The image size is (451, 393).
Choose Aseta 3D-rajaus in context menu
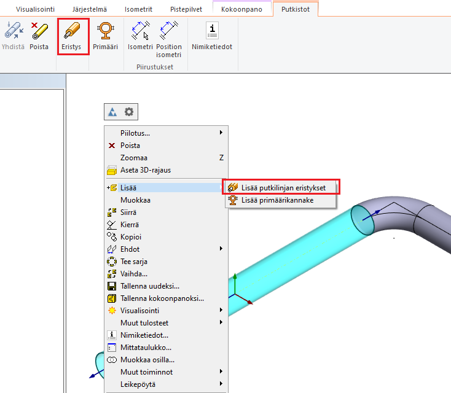pyautogui.click(x=146, y=170)
